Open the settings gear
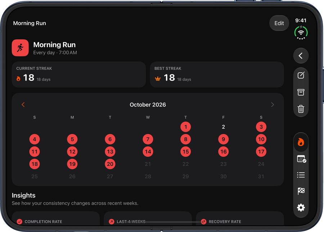This screenshot has height=232, width=324. click(x=301, y=208)
